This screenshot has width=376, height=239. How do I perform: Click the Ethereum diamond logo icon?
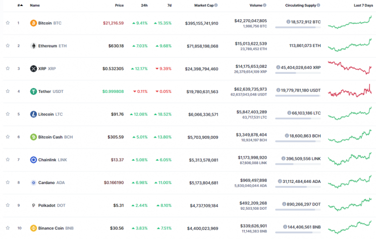(33, 46)
